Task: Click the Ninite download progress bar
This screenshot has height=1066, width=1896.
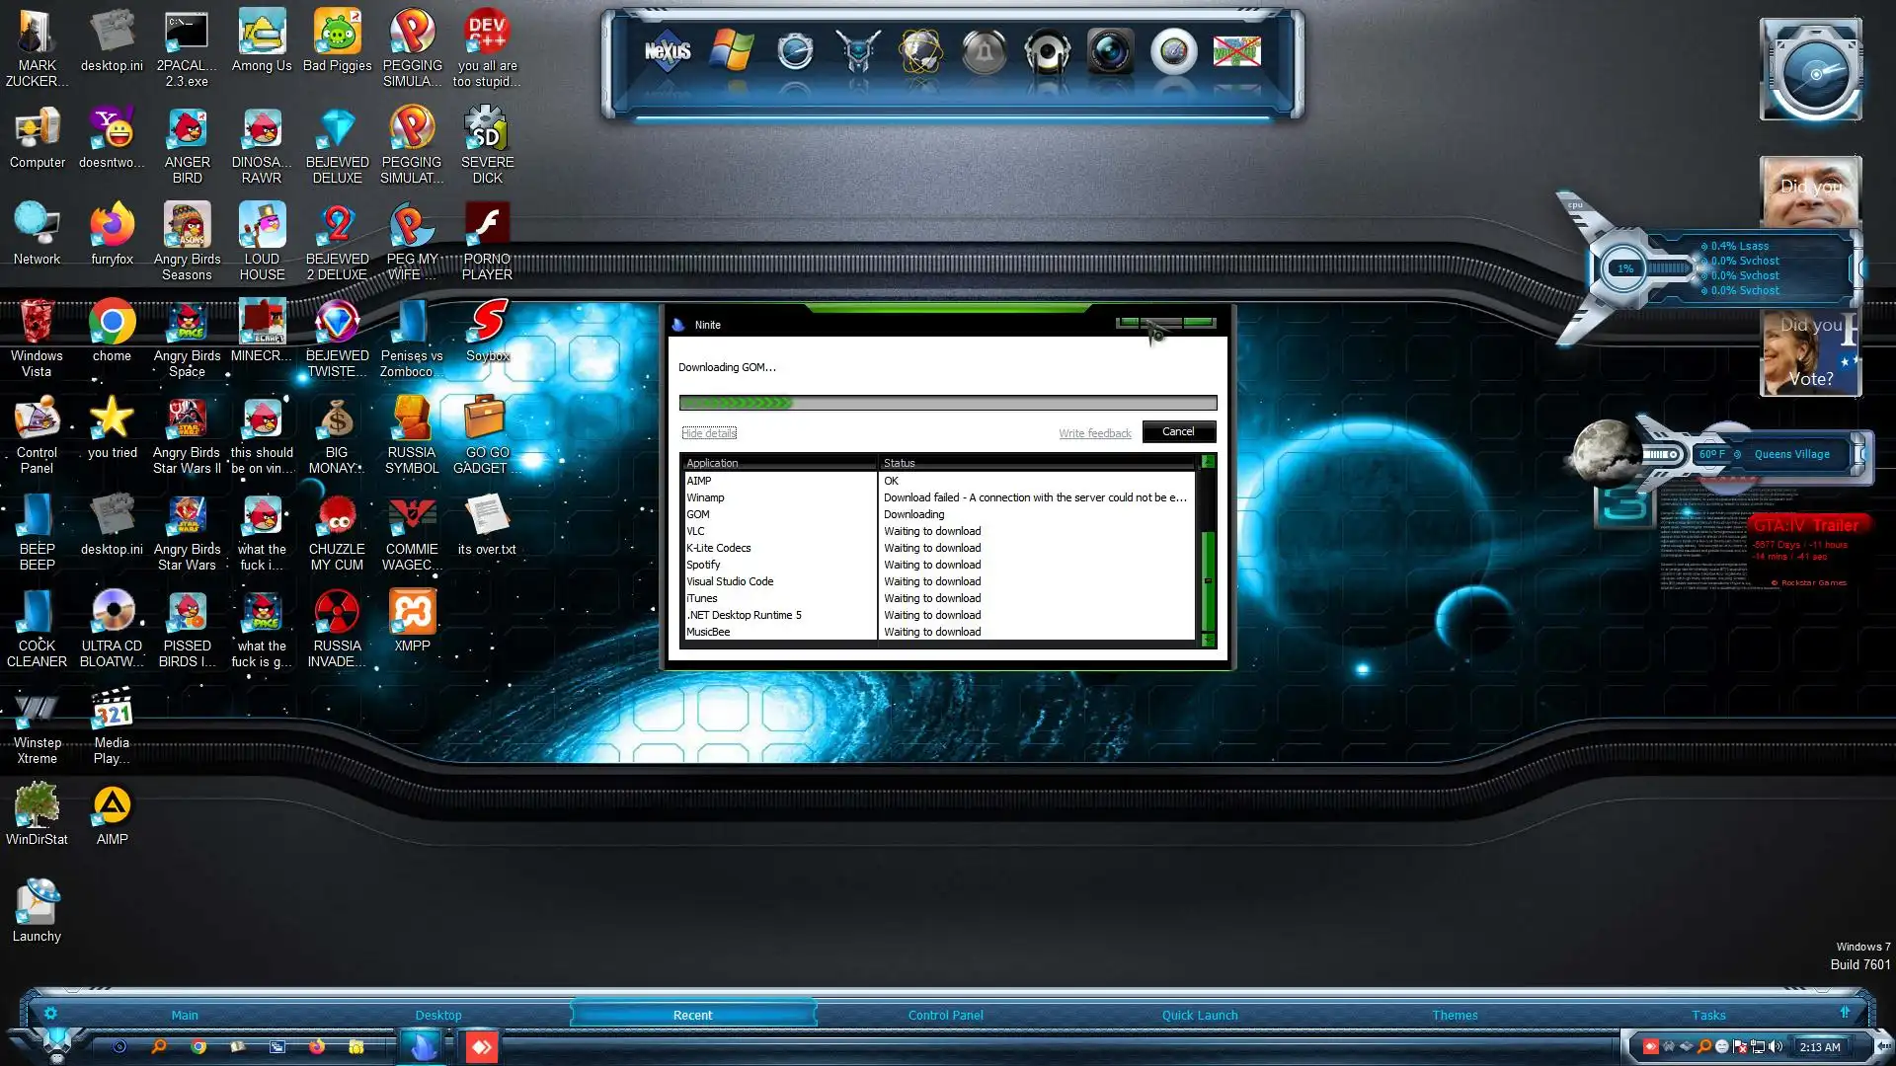Action: [947, 403]
